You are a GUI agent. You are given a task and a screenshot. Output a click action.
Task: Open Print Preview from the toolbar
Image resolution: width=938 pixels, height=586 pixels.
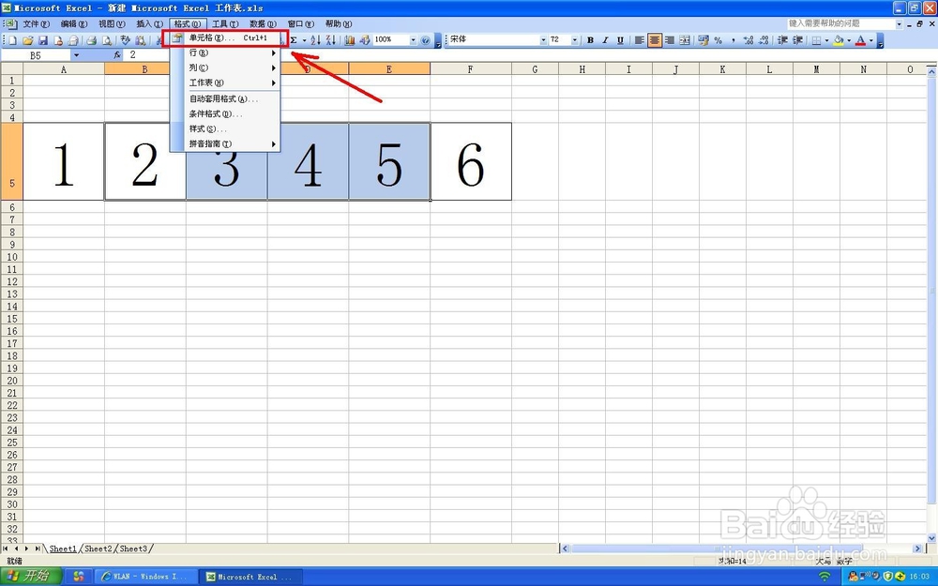107,40
